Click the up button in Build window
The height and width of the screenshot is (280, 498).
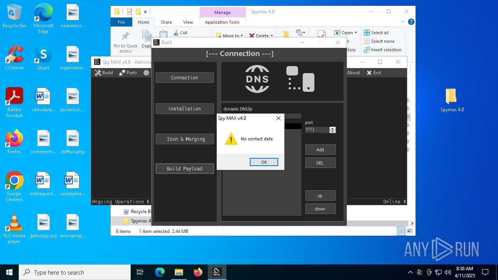coord(320,196)
